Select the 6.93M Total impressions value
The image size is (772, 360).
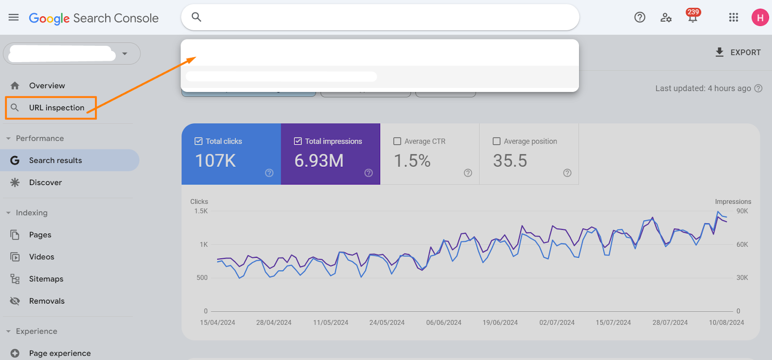(319, 160)
